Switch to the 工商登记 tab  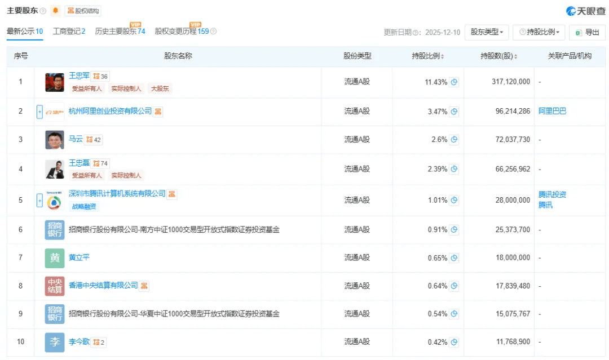[x=69, y=32]
